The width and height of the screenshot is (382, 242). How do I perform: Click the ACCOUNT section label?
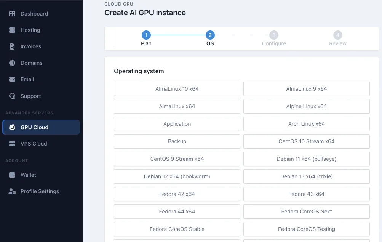pyautogui.click(x=16, y=160)
